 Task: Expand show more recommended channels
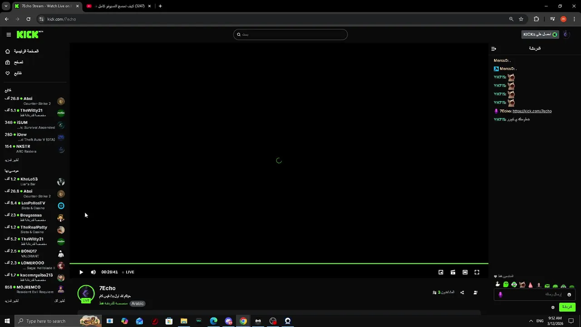[x=12, y=301]
